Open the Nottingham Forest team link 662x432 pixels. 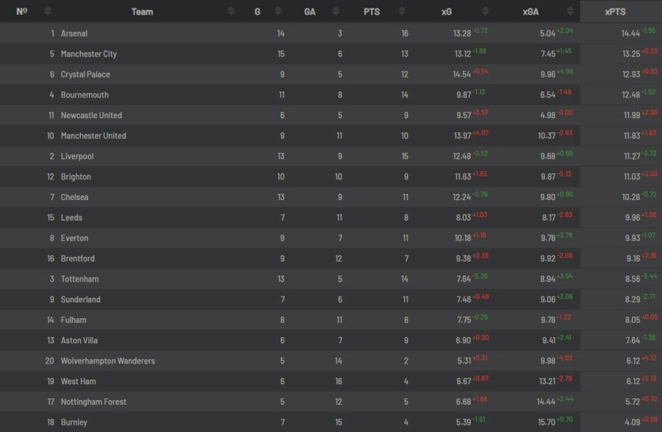pos(94,402)
